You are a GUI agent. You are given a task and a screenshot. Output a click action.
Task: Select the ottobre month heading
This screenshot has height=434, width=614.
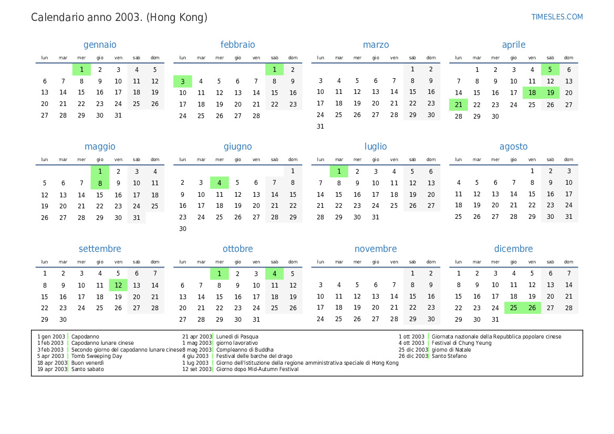coord(238,249)
